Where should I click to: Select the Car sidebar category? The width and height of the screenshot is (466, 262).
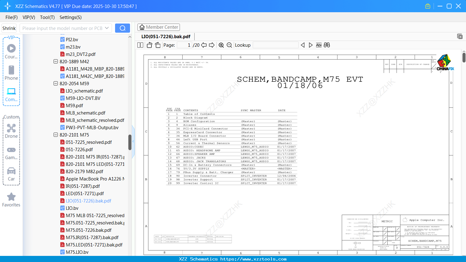coord(11,174)
